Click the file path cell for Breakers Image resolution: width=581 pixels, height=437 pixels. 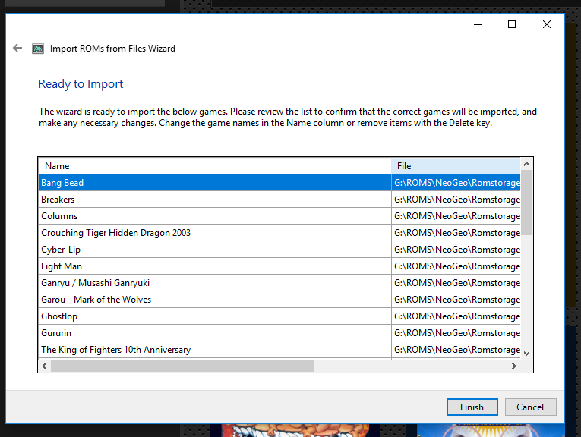[x=456, y=200]
